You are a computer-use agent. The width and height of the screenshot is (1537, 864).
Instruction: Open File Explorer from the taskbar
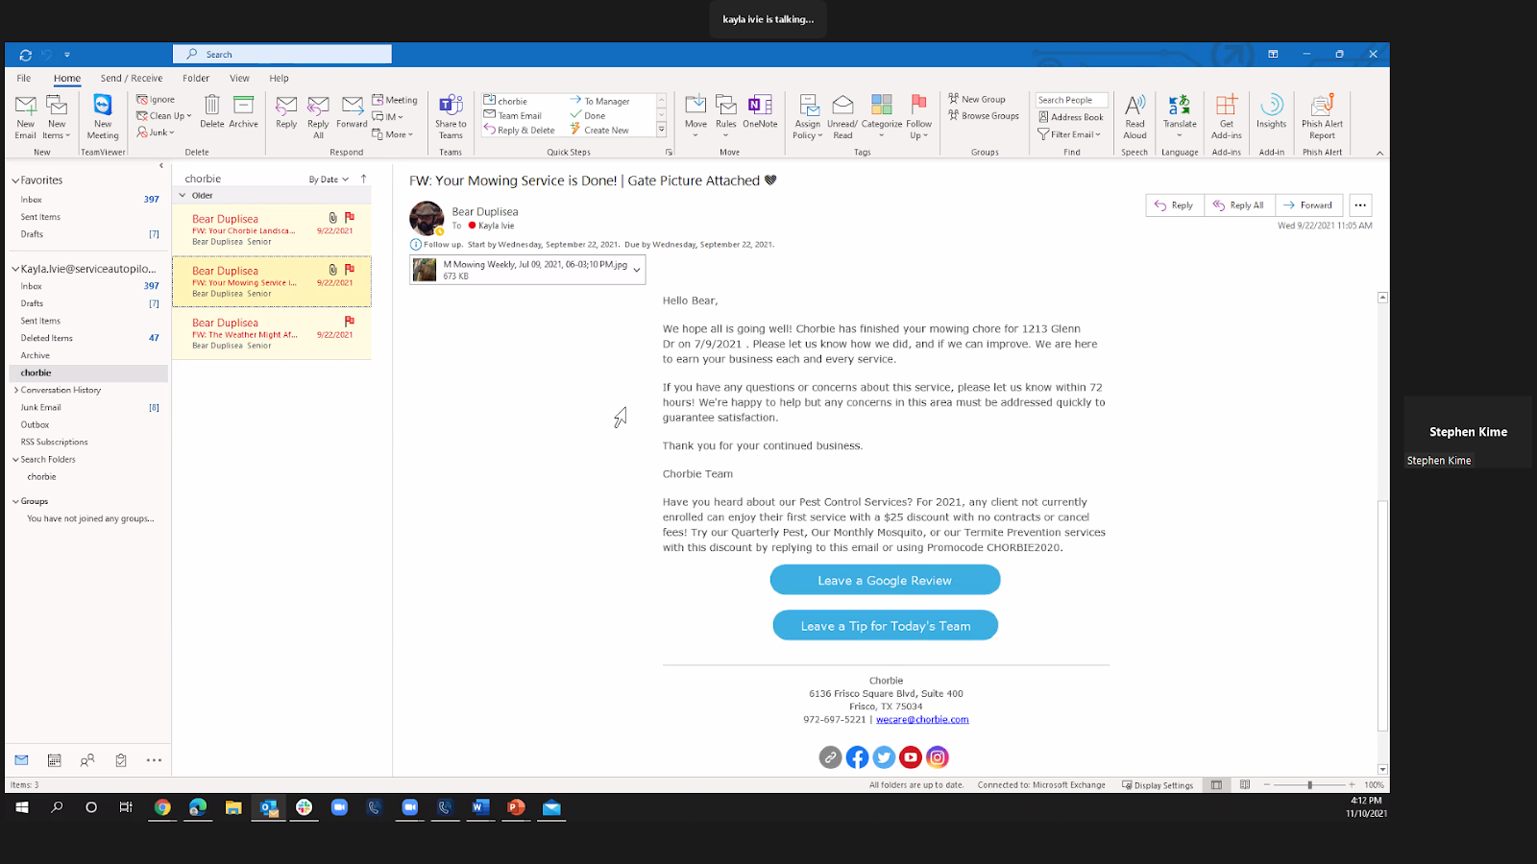(x=233, y=807)
